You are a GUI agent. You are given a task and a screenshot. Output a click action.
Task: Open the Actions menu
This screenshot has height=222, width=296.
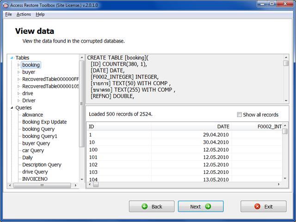[24, 14]
